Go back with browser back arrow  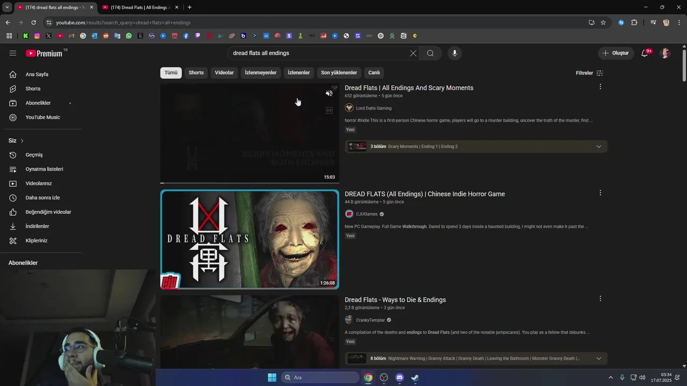(8, 23)
